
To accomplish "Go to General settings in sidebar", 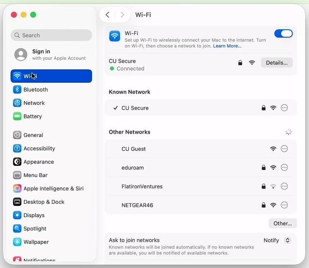I will click(x=33, y=135).
